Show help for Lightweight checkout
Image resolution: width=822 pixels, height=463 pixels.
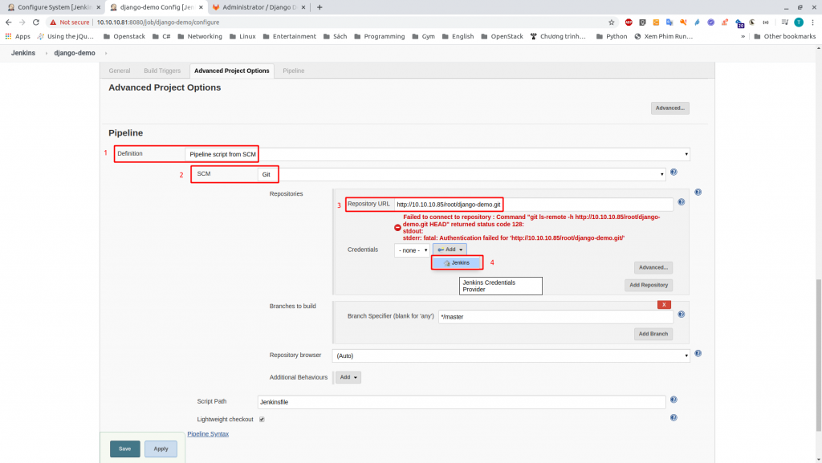[673, 417]
